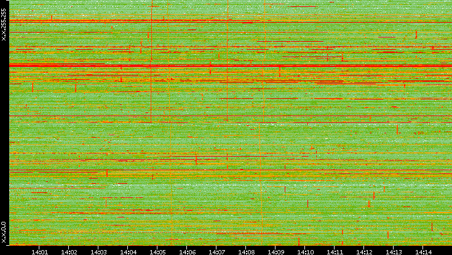Select the 14:03 time axis label

[x=98, y=252]
